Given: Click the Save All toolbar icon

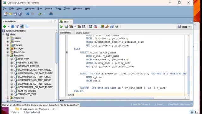Looking at the screenshot, I should [x=20, y=14].
